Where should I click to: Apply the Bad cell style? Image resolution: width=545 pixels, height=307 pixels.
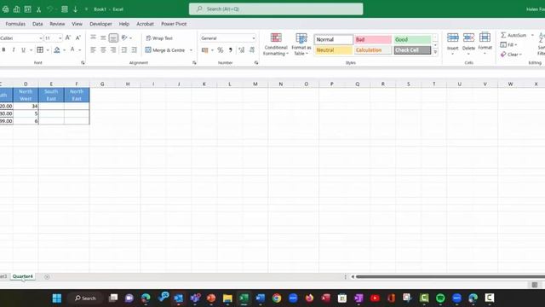pos(373,40)
